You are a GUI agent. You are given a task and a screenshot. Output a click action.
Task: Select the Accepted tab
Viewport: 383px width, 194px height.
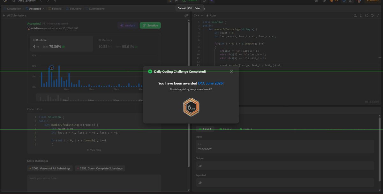click(33, 9)
